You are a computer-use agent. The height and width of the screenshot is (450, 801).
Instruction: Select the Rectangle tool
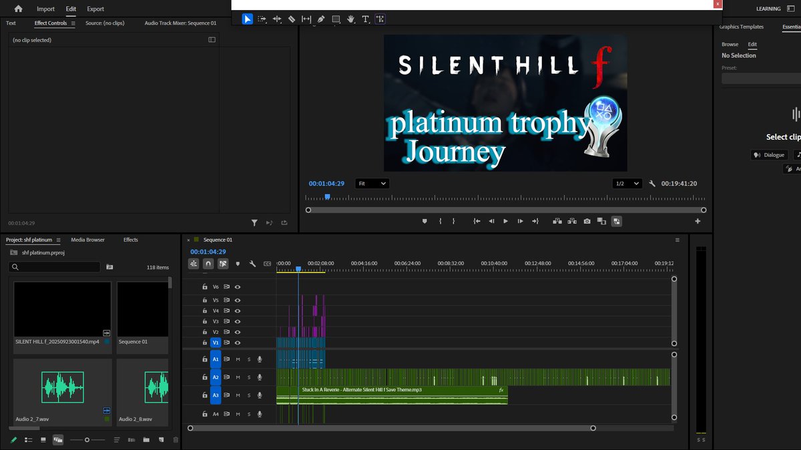click(336, 19)
